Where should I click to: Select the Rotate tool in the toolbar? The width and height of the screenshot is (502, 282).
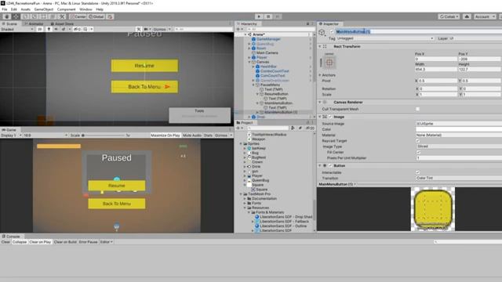[x=25, y=16]
